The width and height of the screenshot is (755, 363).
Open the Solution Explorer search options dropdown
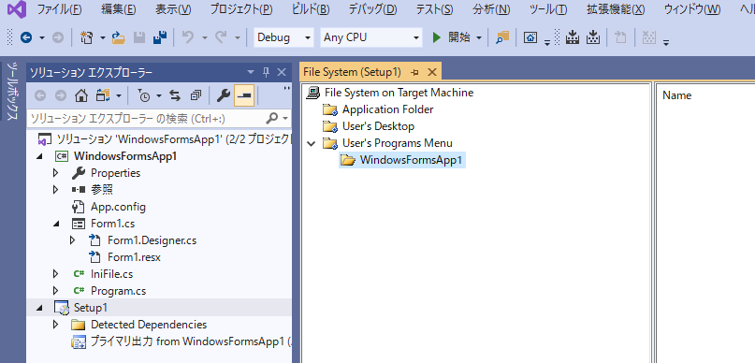click(285, 118)
